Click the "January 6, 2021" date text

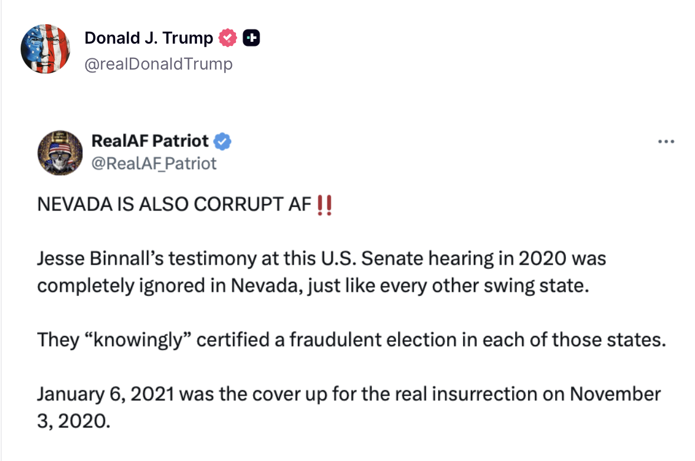tap(105, 394)
